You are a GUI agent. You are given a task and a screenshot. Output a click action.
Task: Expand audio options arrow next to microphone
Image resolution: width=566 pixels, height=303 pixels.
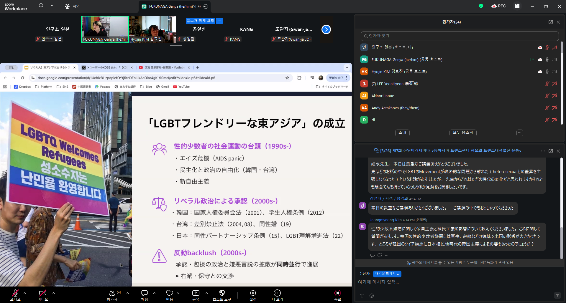(25, 293)
